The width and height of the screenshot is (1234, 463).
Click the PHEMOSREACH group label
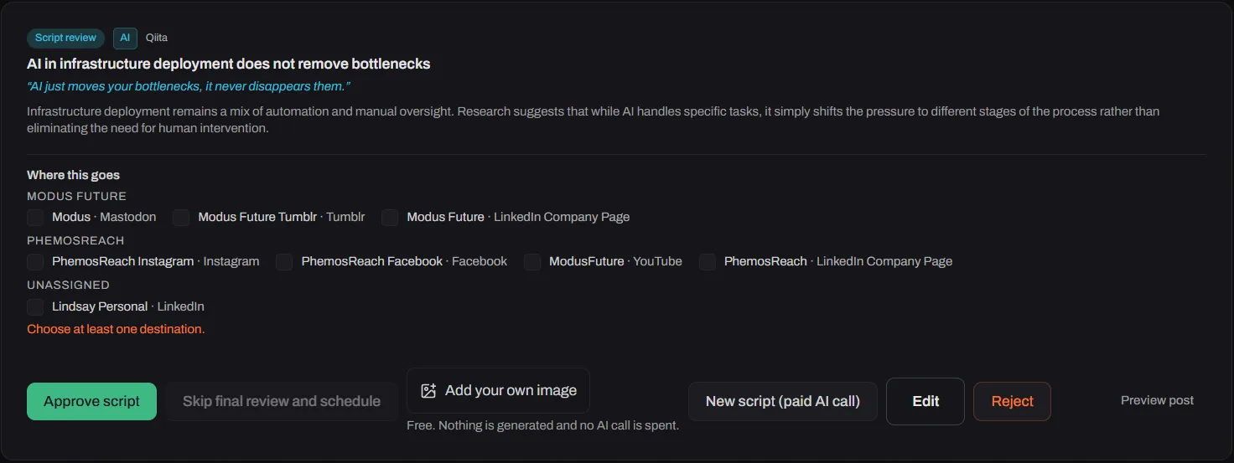coord(75,240)
